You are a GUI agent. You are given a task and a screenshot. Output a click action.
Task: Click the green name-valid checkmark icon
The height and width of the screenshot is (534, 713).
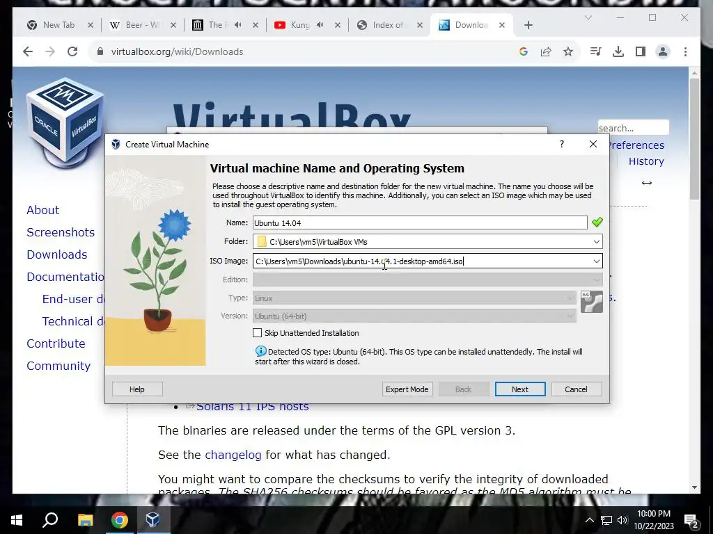(597, 222)
